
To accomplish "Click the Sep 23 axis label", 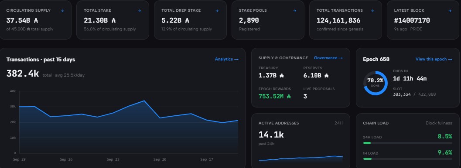I will [x=113, y=159].
